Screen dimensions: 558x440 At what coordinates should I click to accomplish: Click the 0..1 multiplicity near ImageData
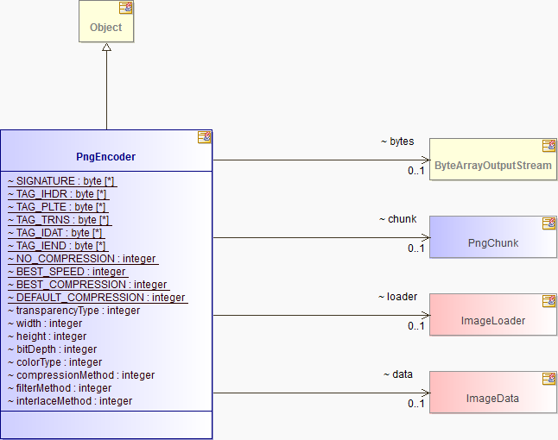point(416,404)
